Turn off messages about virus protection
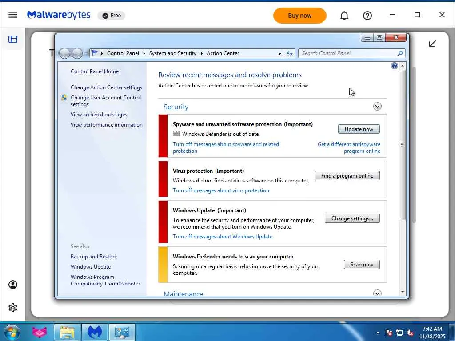Image resolution: width=455 pixels, height=341 pixels. (x=221, y=190)
